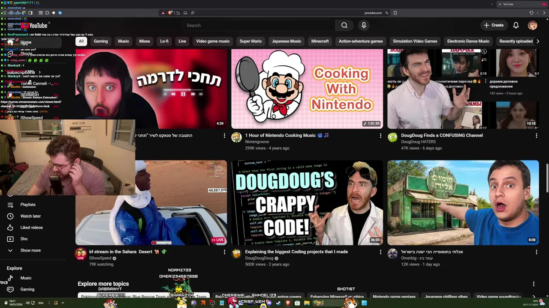Bookmark this page with the address bar icon
Image resolution: width=549 pixels, height=308 pixels.
pyautogui.click(x=395, y=13)
